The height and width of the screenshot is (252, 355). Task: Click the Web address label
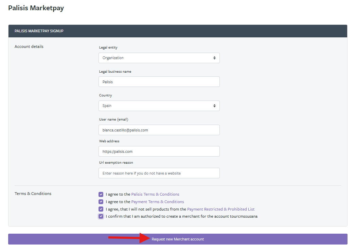click(x=109, y=141)
